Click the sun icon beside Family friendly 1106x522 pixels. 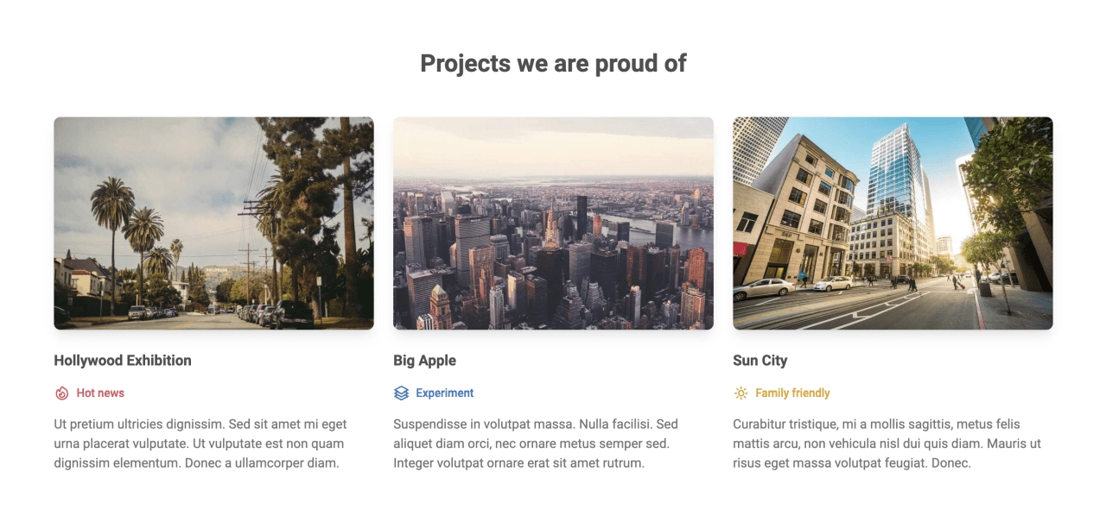coord(741,393)
